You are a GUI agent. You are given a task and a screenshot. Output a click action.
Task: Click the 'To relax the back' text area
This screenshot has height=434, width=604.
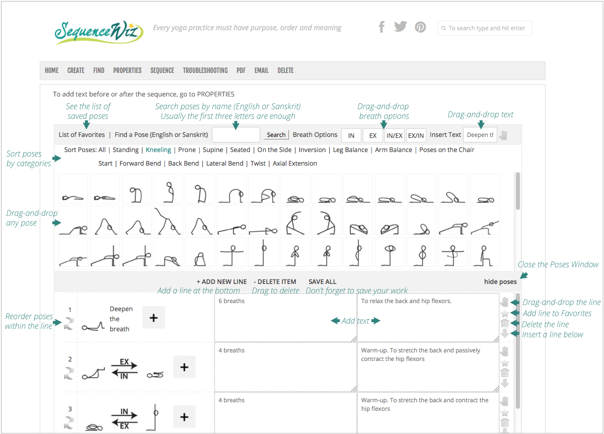(x=428, y=318)
